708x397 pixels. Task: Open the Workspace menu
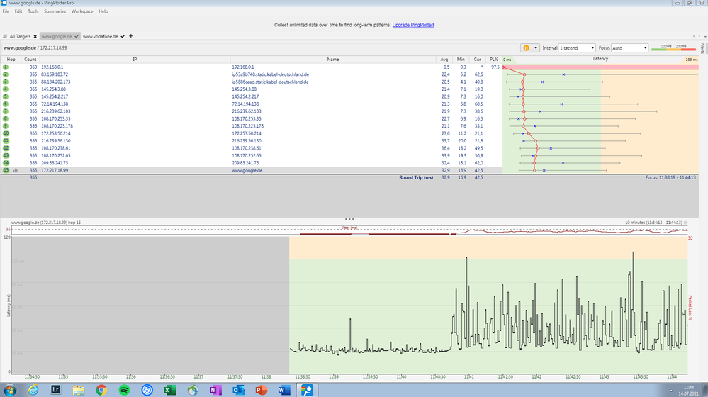tap(82, 11)
